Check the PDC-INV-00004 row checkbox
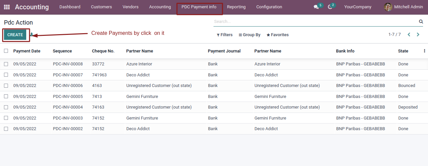This screenshot has height=166, width=428. pyautogui.click(x=6, y=107)
